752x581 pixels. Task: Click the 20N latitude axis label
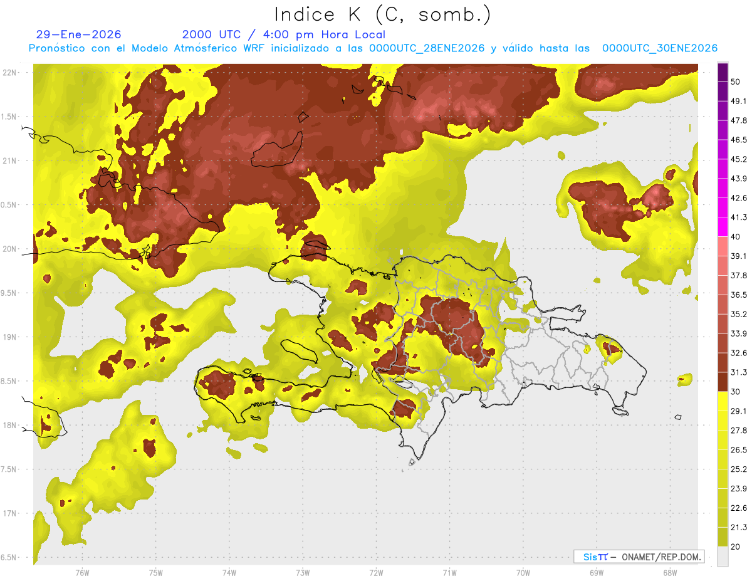click(x=9, y=249)
